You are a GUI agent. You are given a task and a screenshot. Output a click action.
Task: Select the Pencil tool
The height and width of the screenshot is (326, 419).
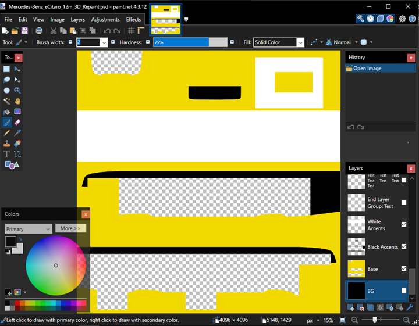coord(6,133)
